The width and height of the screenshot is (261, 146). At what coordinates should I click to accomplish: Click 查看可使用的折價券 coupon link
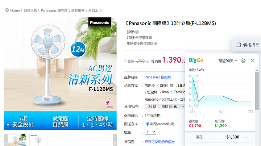coord(159,142)
